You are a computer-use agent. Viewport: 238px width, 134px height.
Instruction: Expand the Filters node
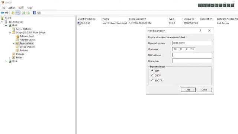click(10, 58)
